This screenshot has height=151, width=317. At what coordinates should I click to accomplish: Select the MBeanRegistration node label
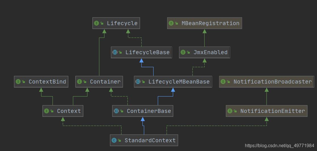click(x=211, y=23)
